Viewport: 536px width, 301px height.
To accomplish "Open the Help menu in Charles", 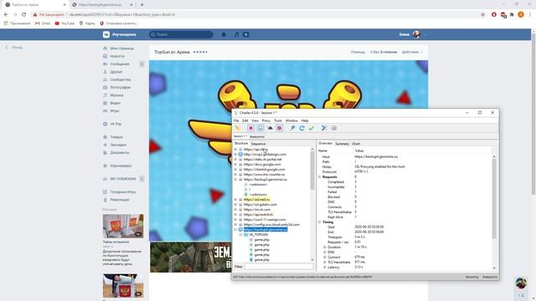I will (305, 120).
